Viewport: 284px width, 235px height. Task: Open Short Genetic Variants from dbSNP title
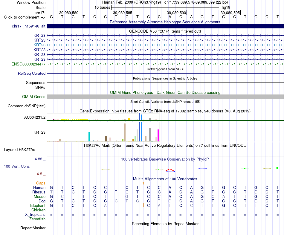tap(165, 102)
